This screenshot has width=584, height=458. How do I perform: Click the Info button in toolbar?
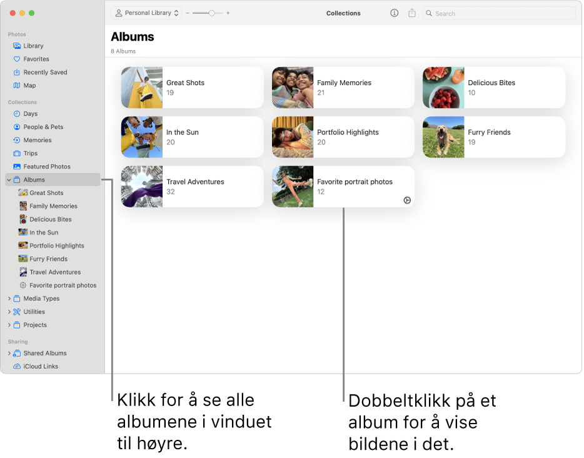(394, 13)
